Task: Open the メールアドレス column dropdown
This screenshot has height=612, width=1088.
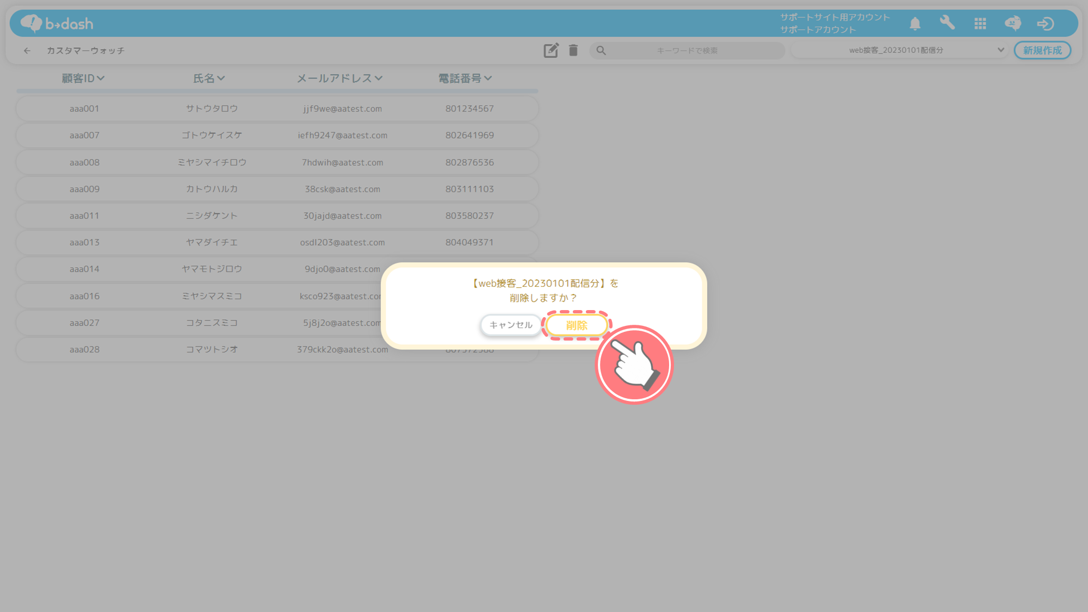Action: coord(379,78)
